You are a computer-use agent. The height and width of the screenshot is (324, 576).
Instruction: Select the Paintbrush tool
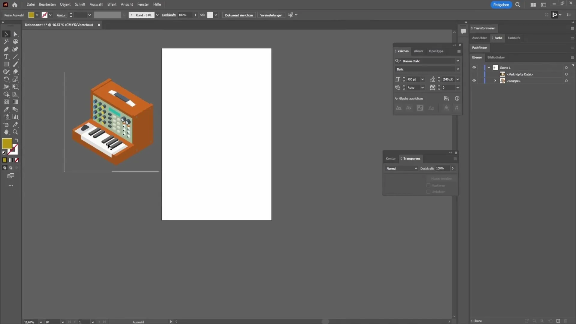16,64
